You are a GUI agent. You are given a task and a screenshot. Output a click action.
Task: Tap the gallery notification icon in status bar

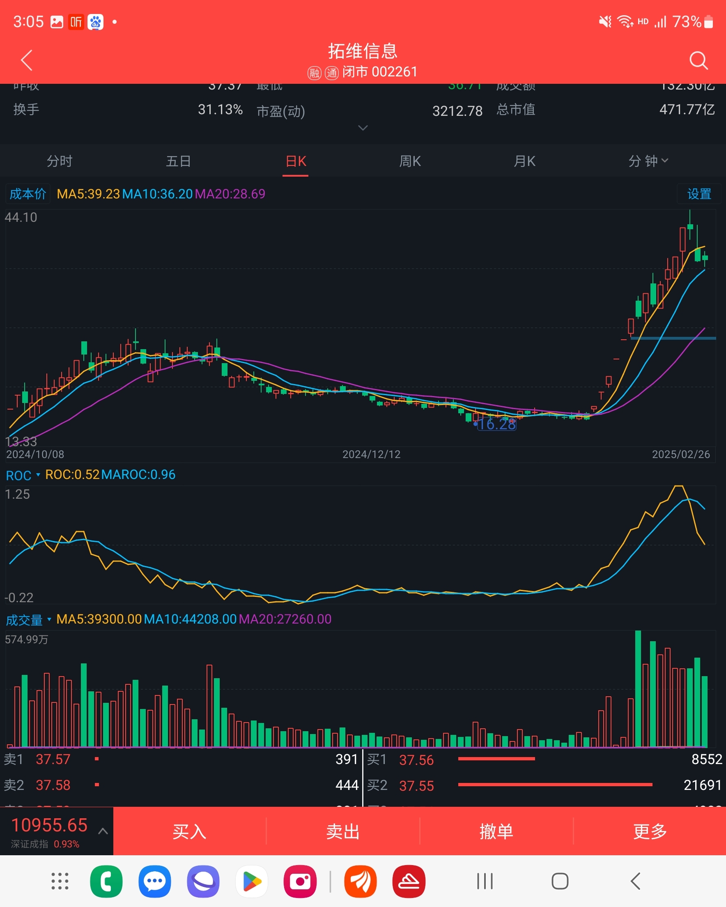click(57, 22)
